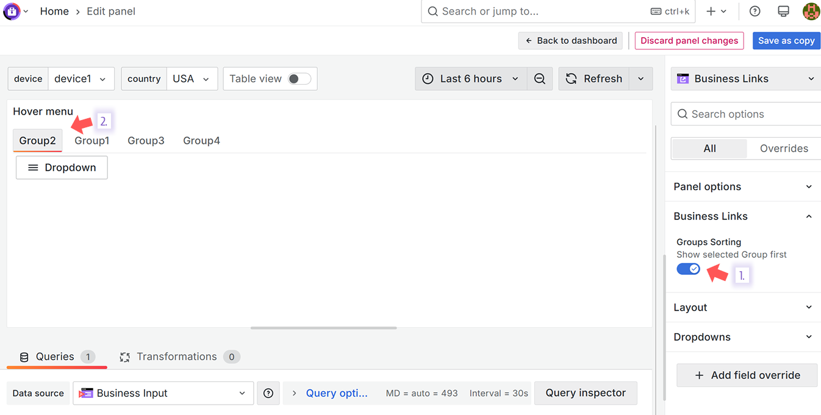This screenshot has width=821, height=415.
Task: Select the All options tab
Action: pyautogui.click(x=709, y=148)
